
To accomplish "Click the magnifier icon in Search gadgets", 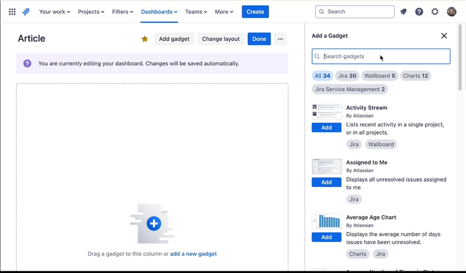I will [317, 56].
